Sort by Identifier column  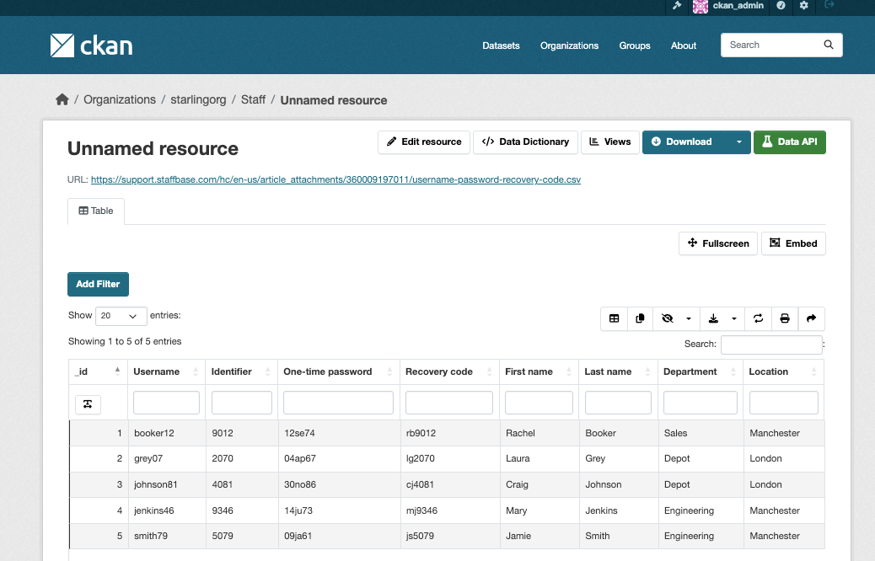coord(242,372)
